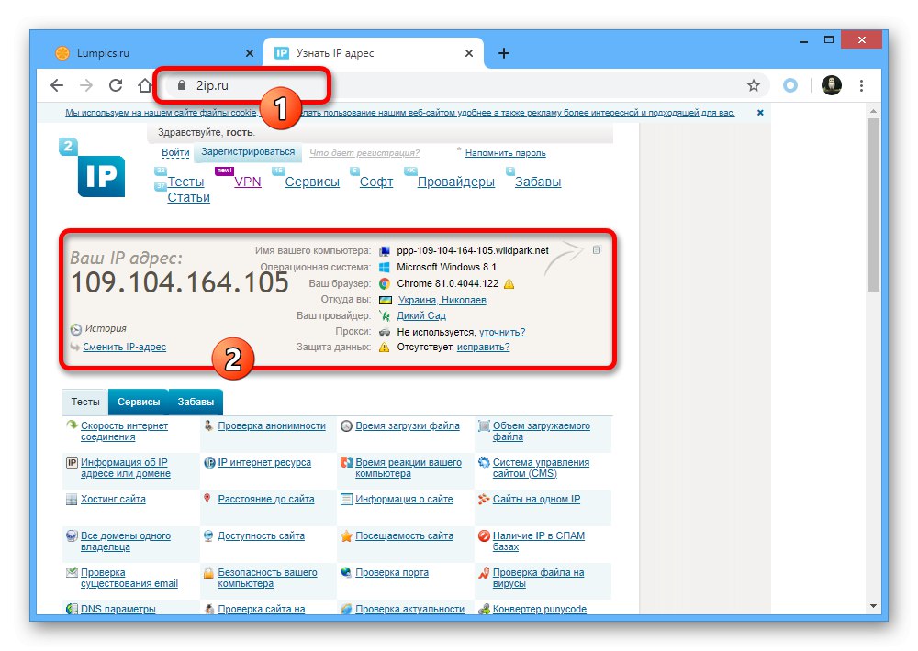
Task: Open the Дикий Сад provider link
Action: (421, 315)
